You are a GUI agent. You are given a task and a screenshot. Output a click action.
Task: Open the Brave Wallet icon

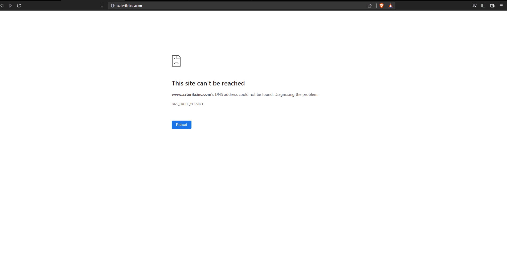coord(492,6)
